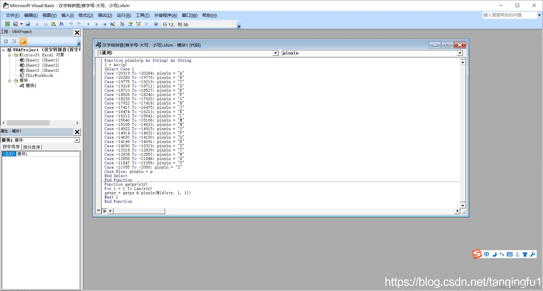This screenshot has width=543, height=291.
Task: Open the 编辑(E) menu
Action: (31, 15)
